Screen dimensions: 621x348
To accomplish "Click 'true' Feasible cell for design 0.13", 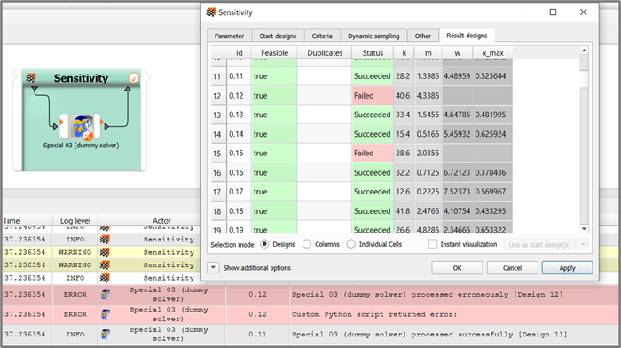I will 274,115.
